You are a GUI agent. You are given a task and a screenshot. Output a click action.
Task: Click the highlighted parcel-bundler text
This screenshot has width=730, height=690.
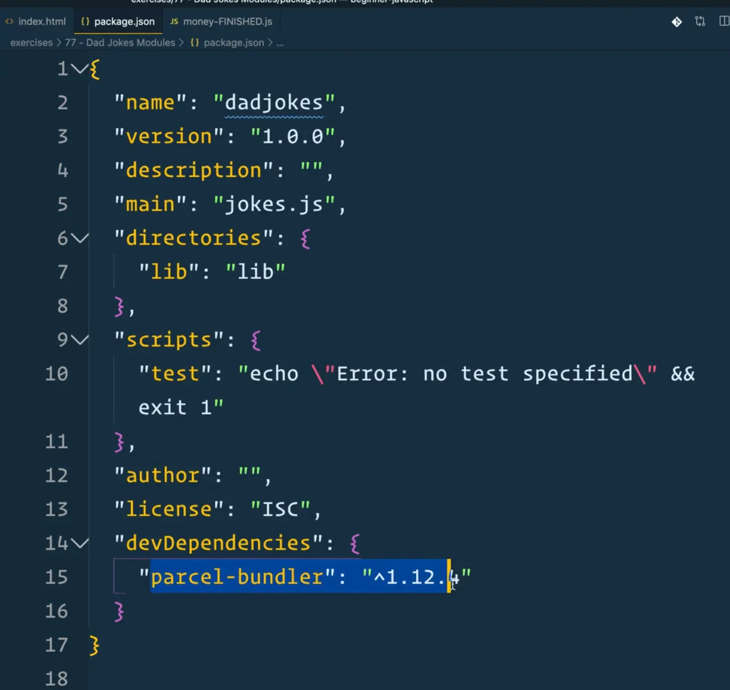237,577
